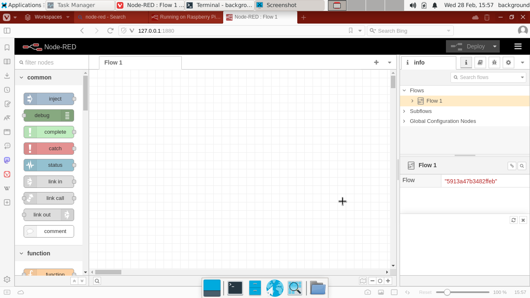Viewport: 530px width, 298px height.
Task: Open the configuration nodes sidebar (gear icon)
Action: click(x=508, y=62)
